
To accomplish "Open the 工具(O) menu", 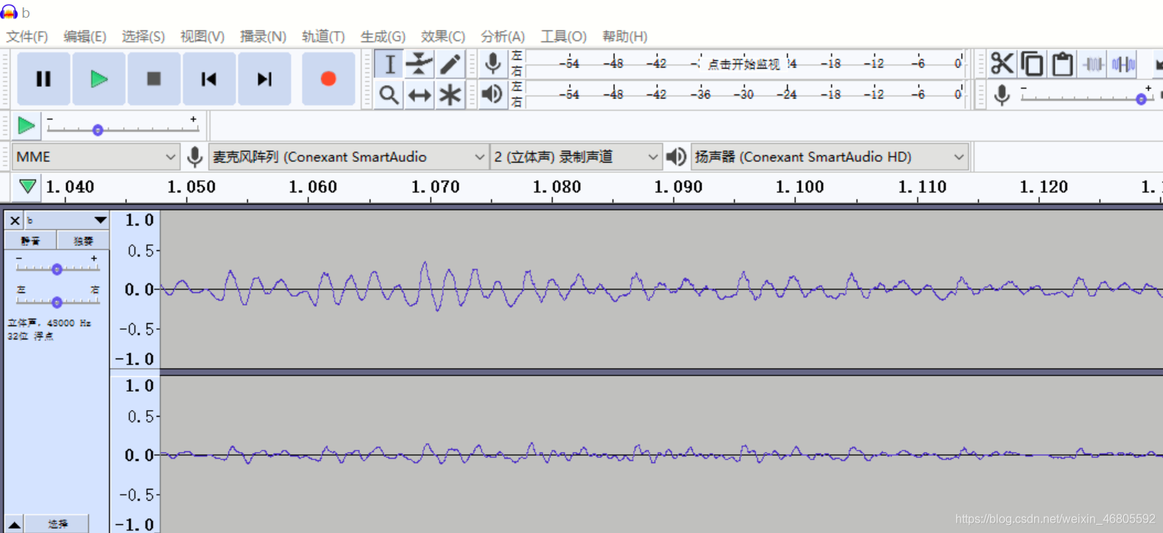I will pos(563,36).
